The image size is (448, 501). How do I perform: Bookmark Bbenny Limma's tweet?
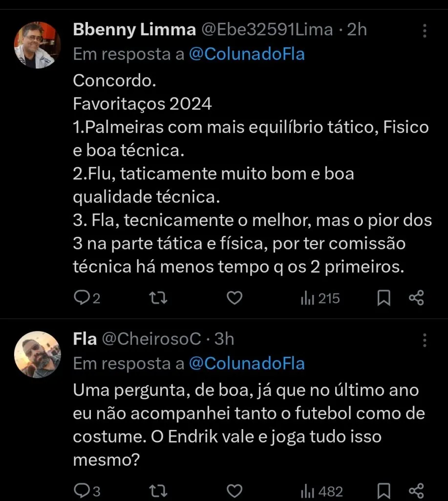click(384, 298)
